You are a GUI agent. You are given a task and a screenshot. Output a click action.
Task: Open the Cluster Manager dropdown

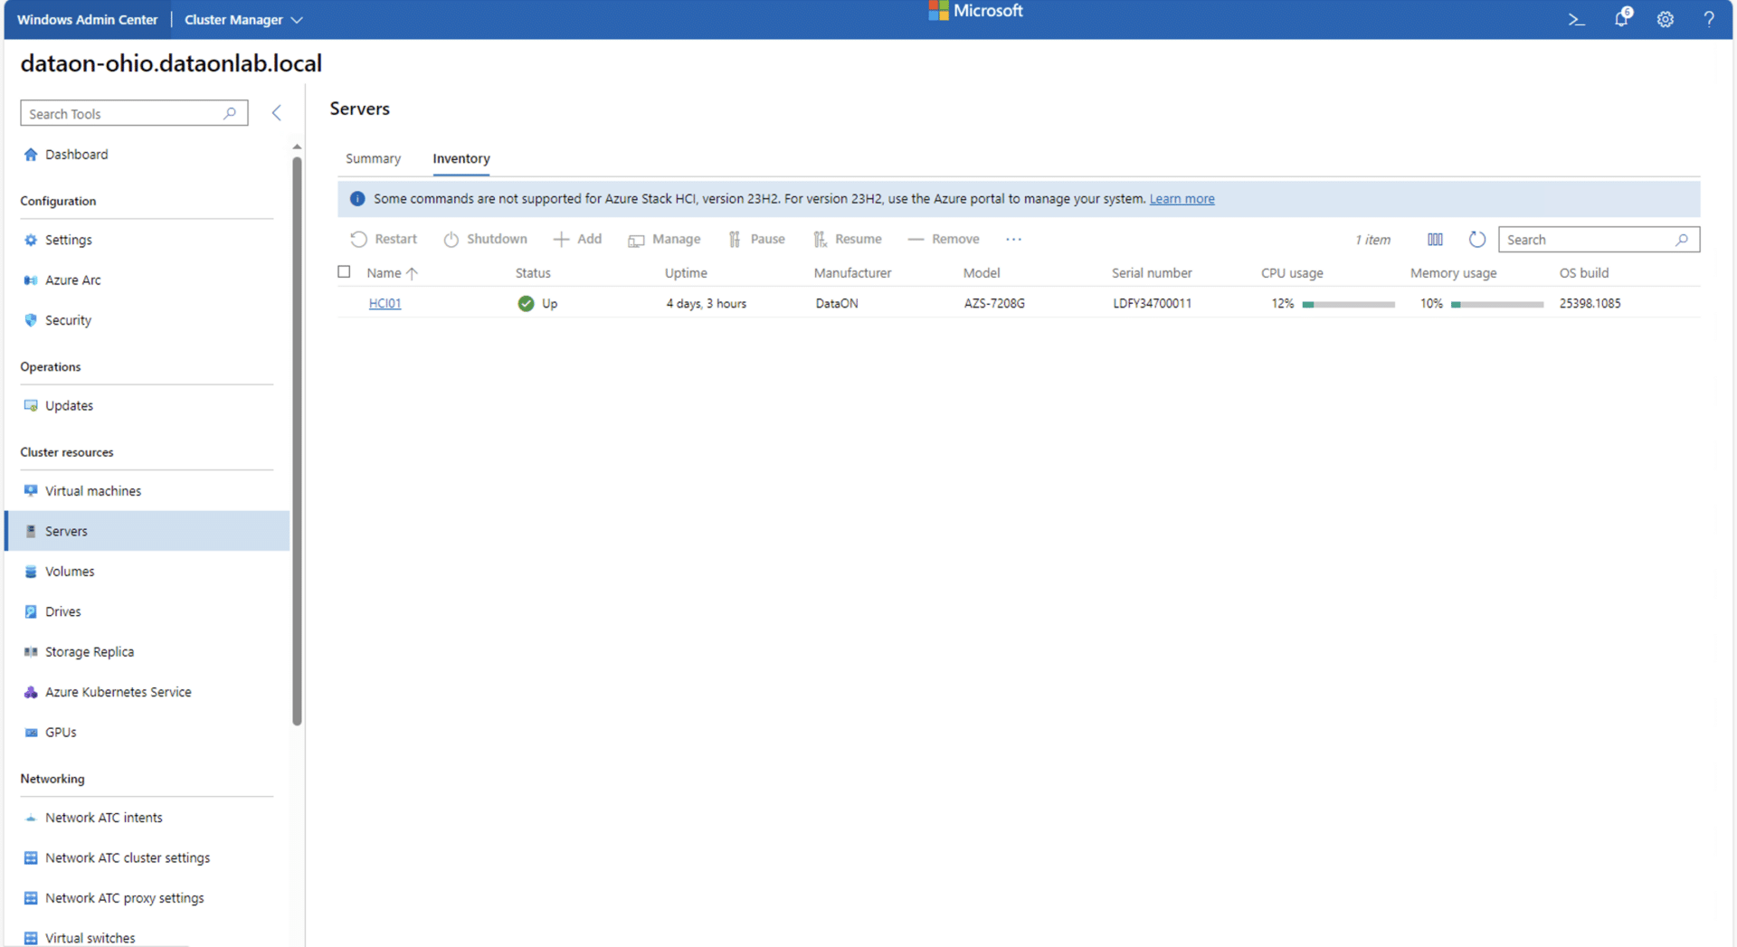coord(243,19)
